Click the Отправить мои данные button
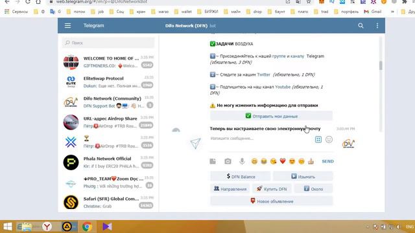Viewport: 415px width, 233px height. 272,116
